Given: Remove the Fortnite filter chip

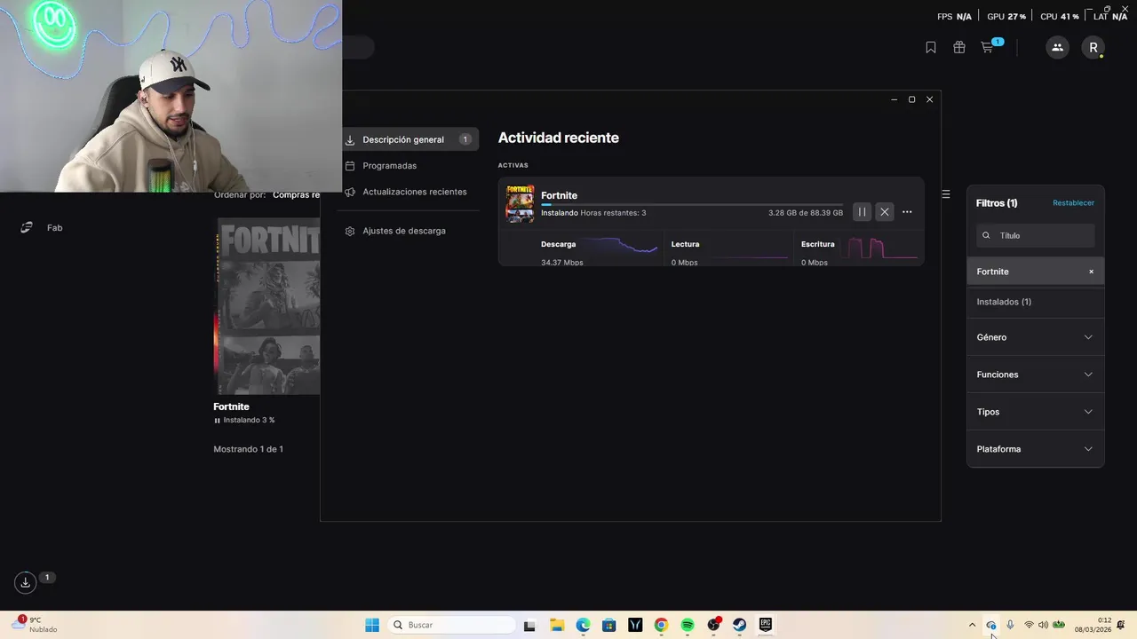Looking at the screenshot, I should (x=1091, y=272).
